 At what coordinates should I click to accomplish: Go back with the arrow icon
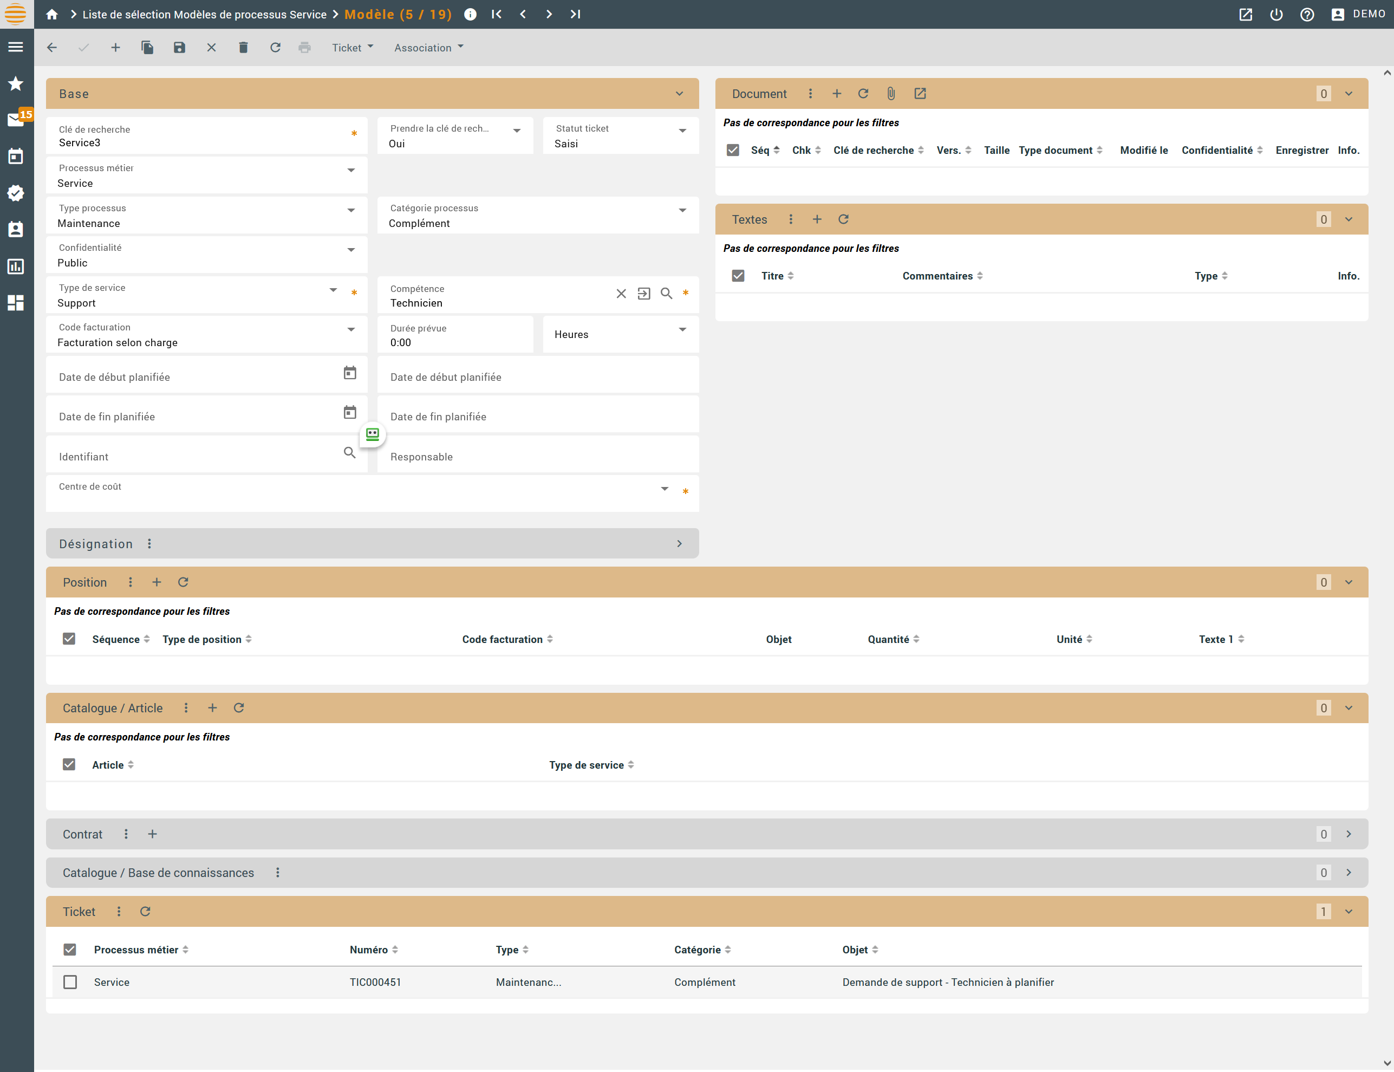point(53,48)
